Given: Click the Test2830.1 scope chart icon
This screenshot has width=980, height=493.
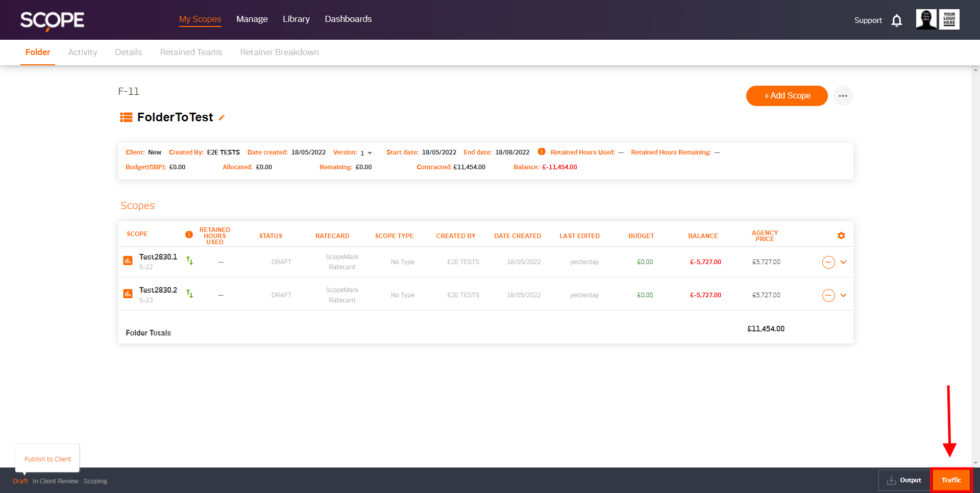Looking at the screenshot, I should (128, 261).
